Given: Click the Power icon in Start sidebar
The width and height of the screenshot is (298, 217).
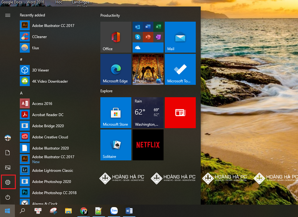Looking at the screenshot, I should tap(8, 197).
